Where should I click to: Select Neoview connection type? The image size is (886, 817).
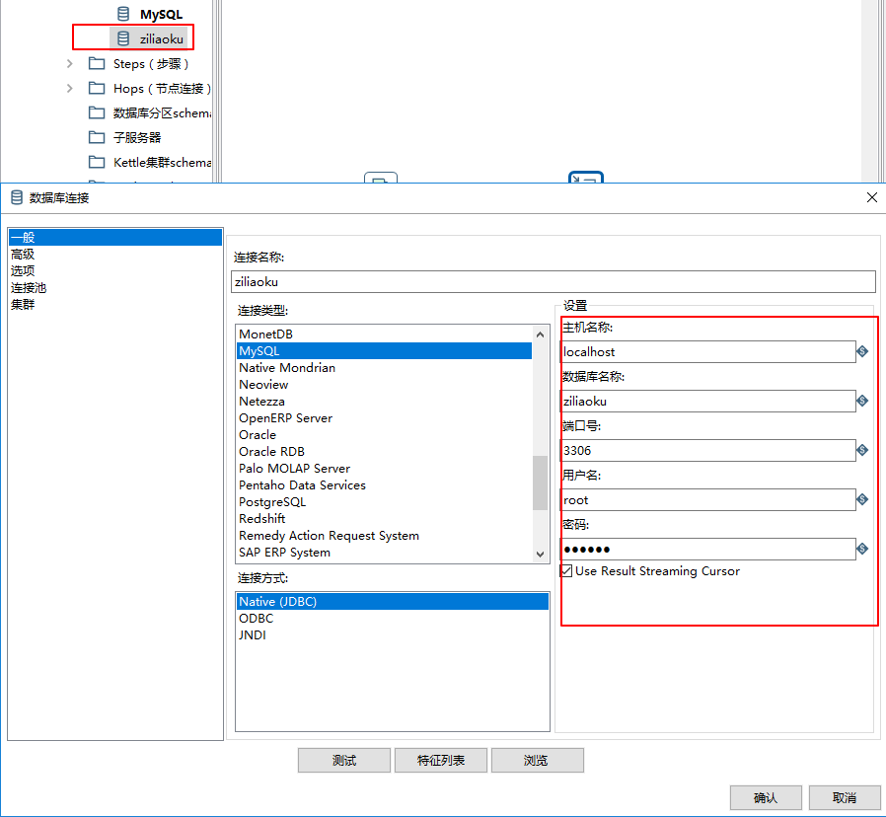tap(384, 384)
